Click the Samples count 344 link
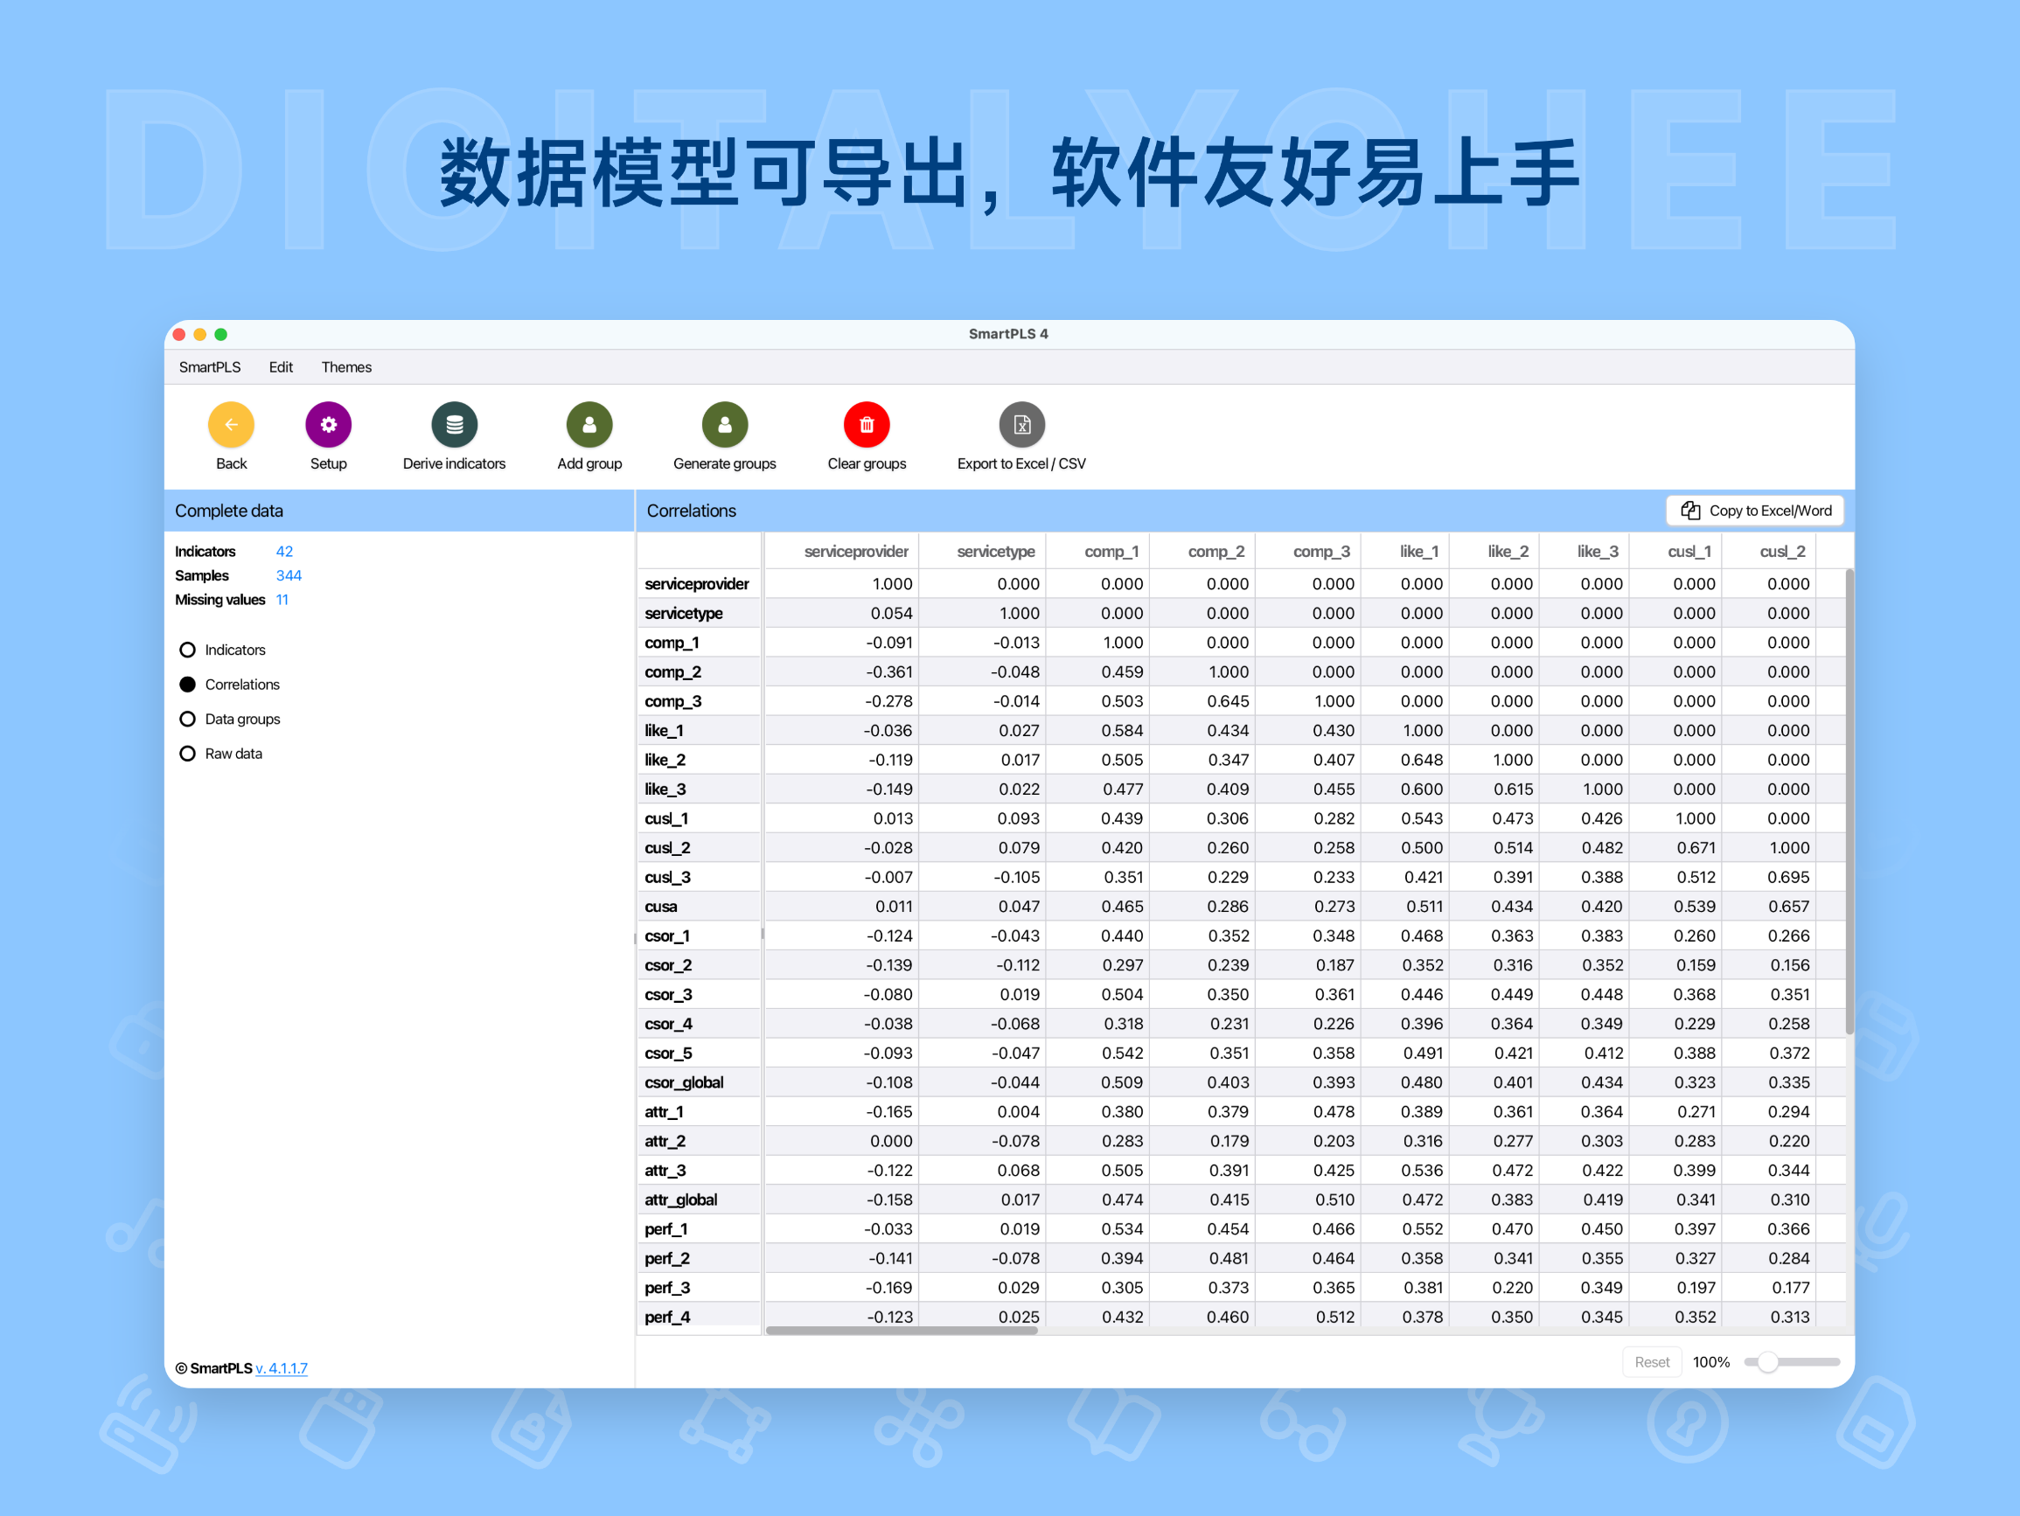The image size is (2020, 1516). [x=289, y=575]
